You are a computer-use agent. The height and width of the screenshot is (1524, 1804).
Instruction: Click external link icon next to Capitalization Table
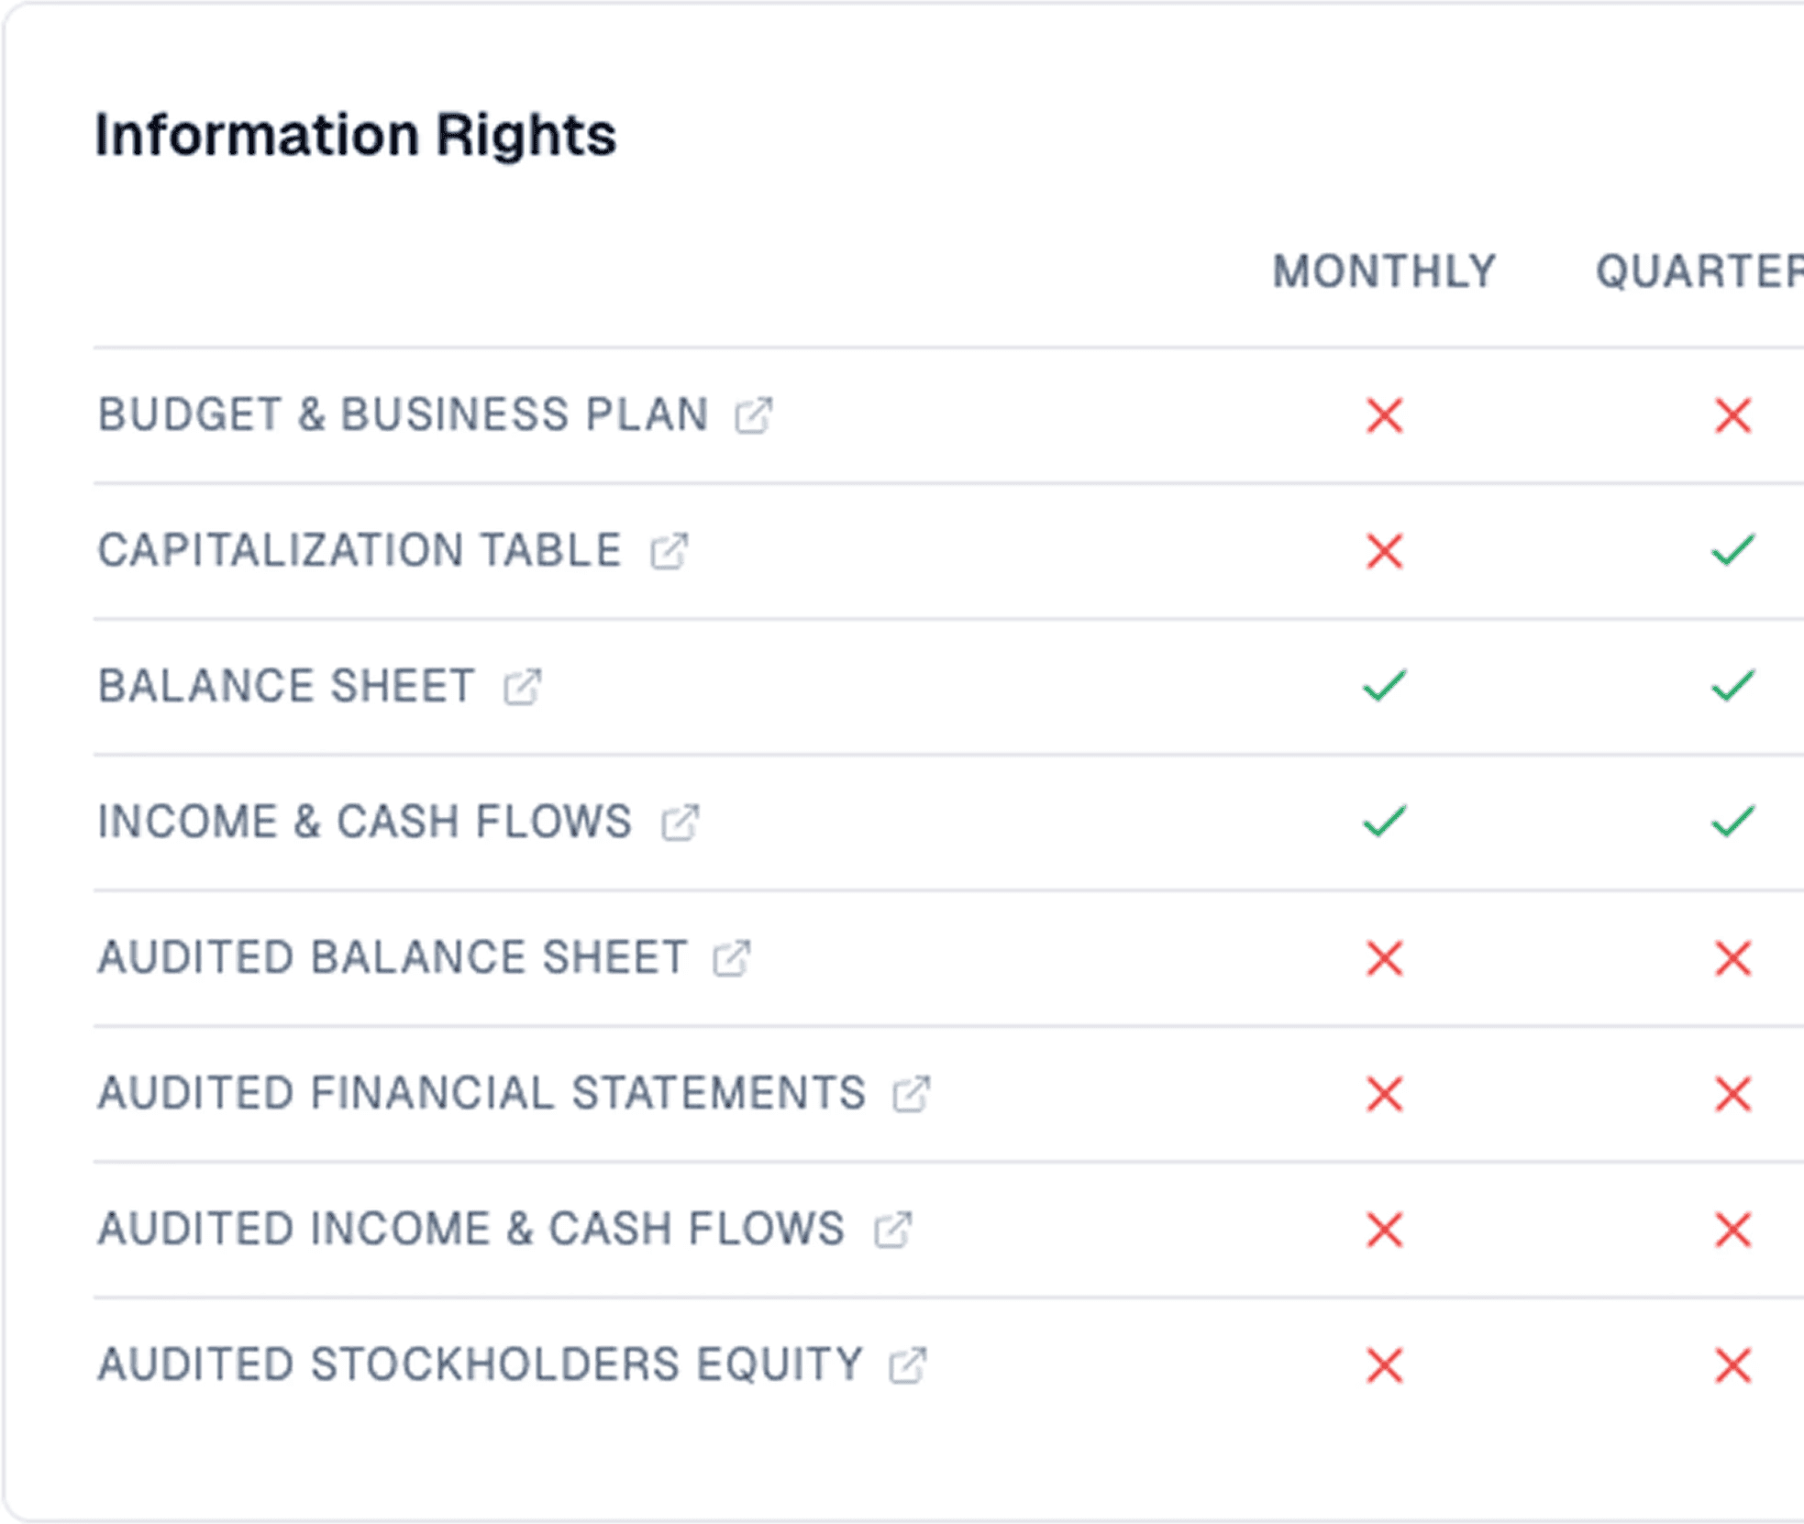(x=669, y=551)
